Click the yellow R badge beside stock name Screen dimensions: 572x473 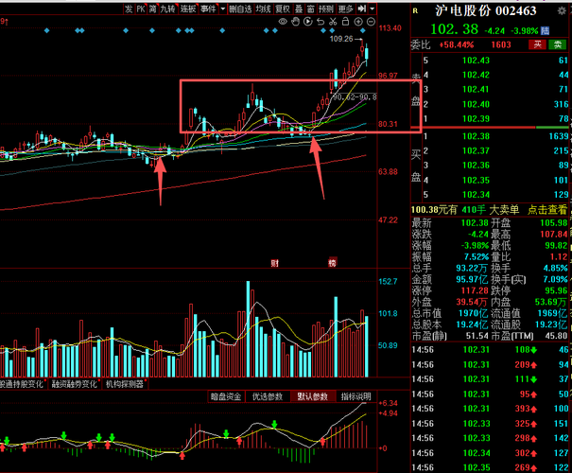tap(415, 11)
